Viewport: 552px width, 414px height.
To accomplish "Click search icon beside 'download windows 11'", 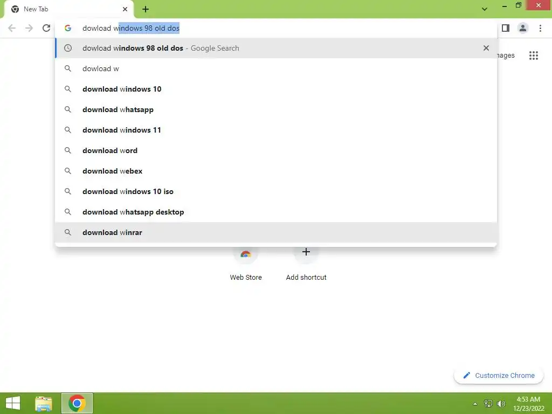I will tap(68, 130).
